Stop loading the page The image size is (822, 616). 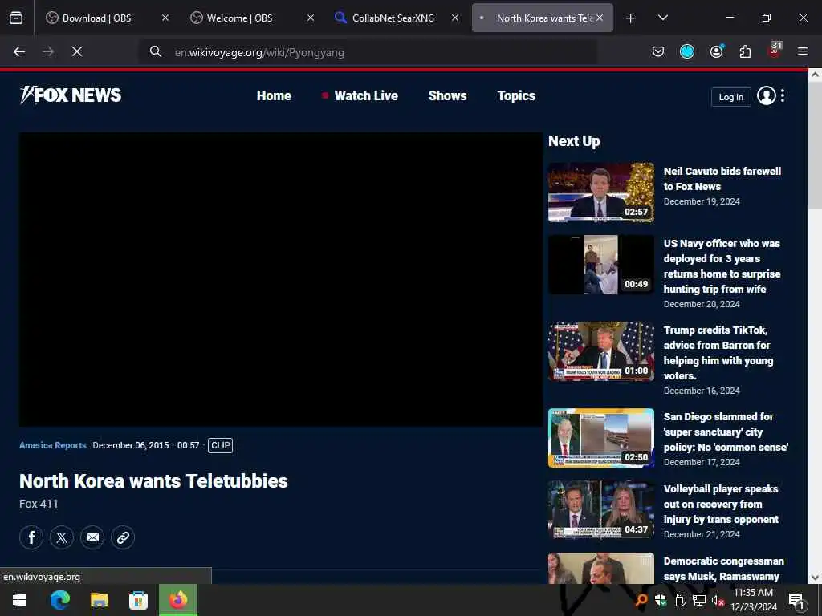pyautogui.click(x=76, y=51)
